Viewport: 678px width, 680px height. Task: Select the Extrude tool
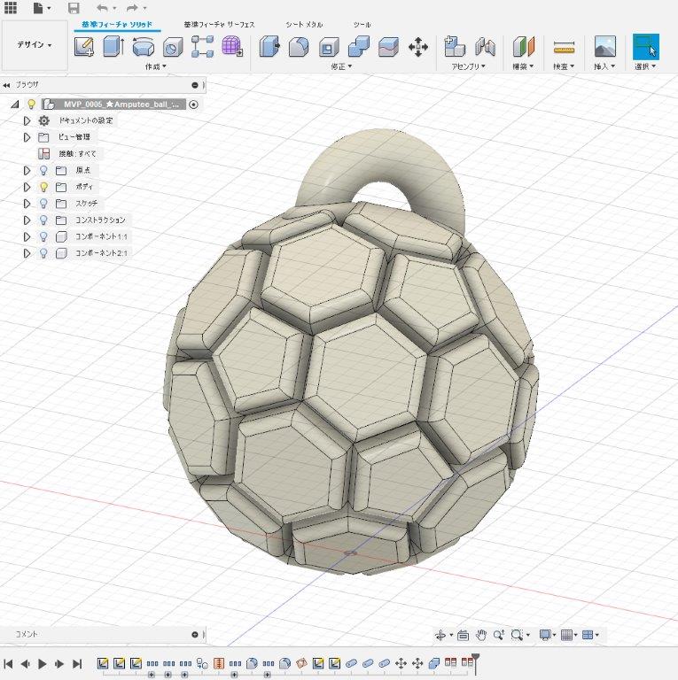pyautogui.click(x=113, y=46)
